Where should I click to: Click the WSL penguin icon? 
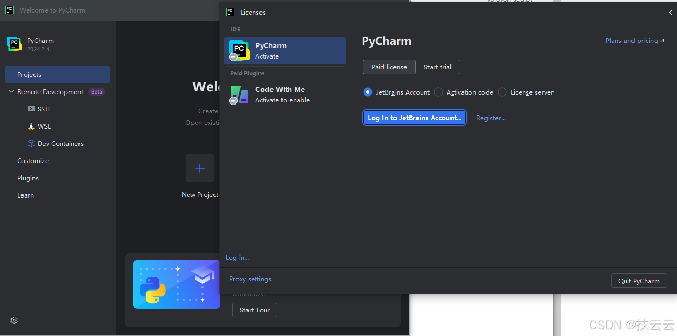31,126
